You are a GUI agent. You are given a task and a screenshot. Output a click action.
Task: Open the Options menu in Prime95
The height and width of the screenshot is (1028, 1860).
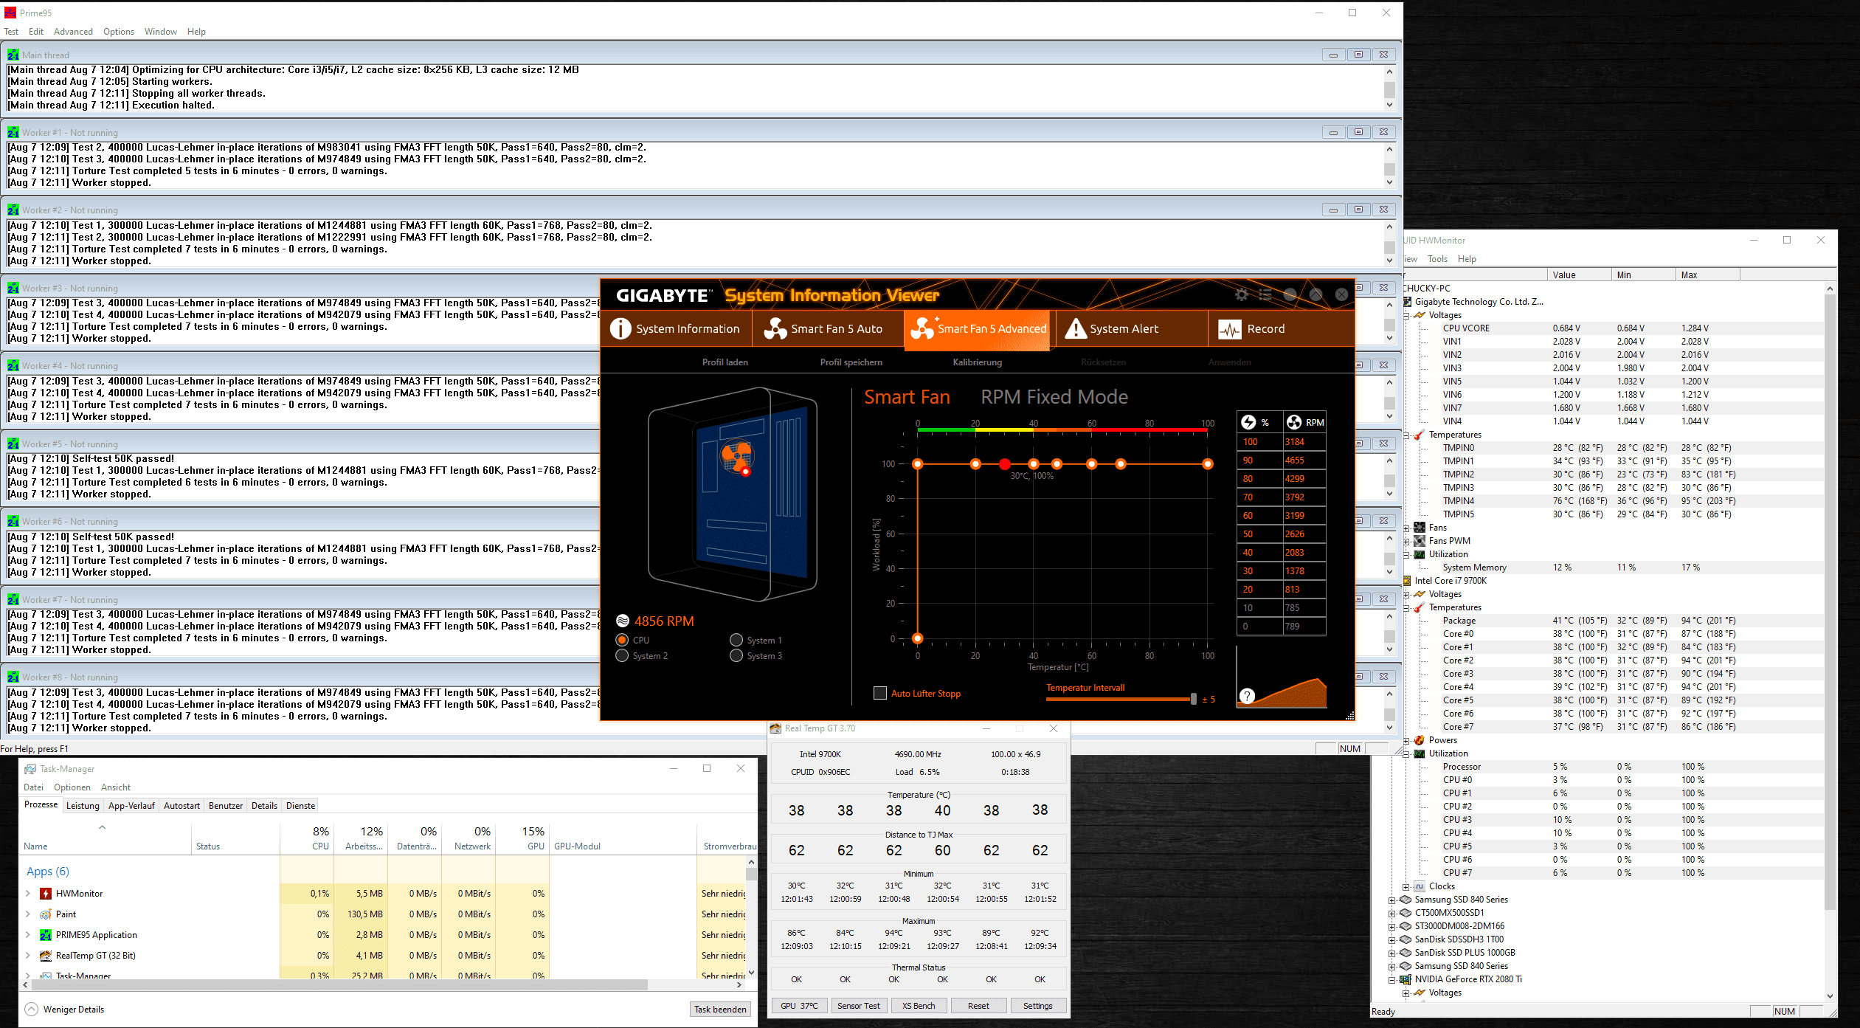click(119, 32)
